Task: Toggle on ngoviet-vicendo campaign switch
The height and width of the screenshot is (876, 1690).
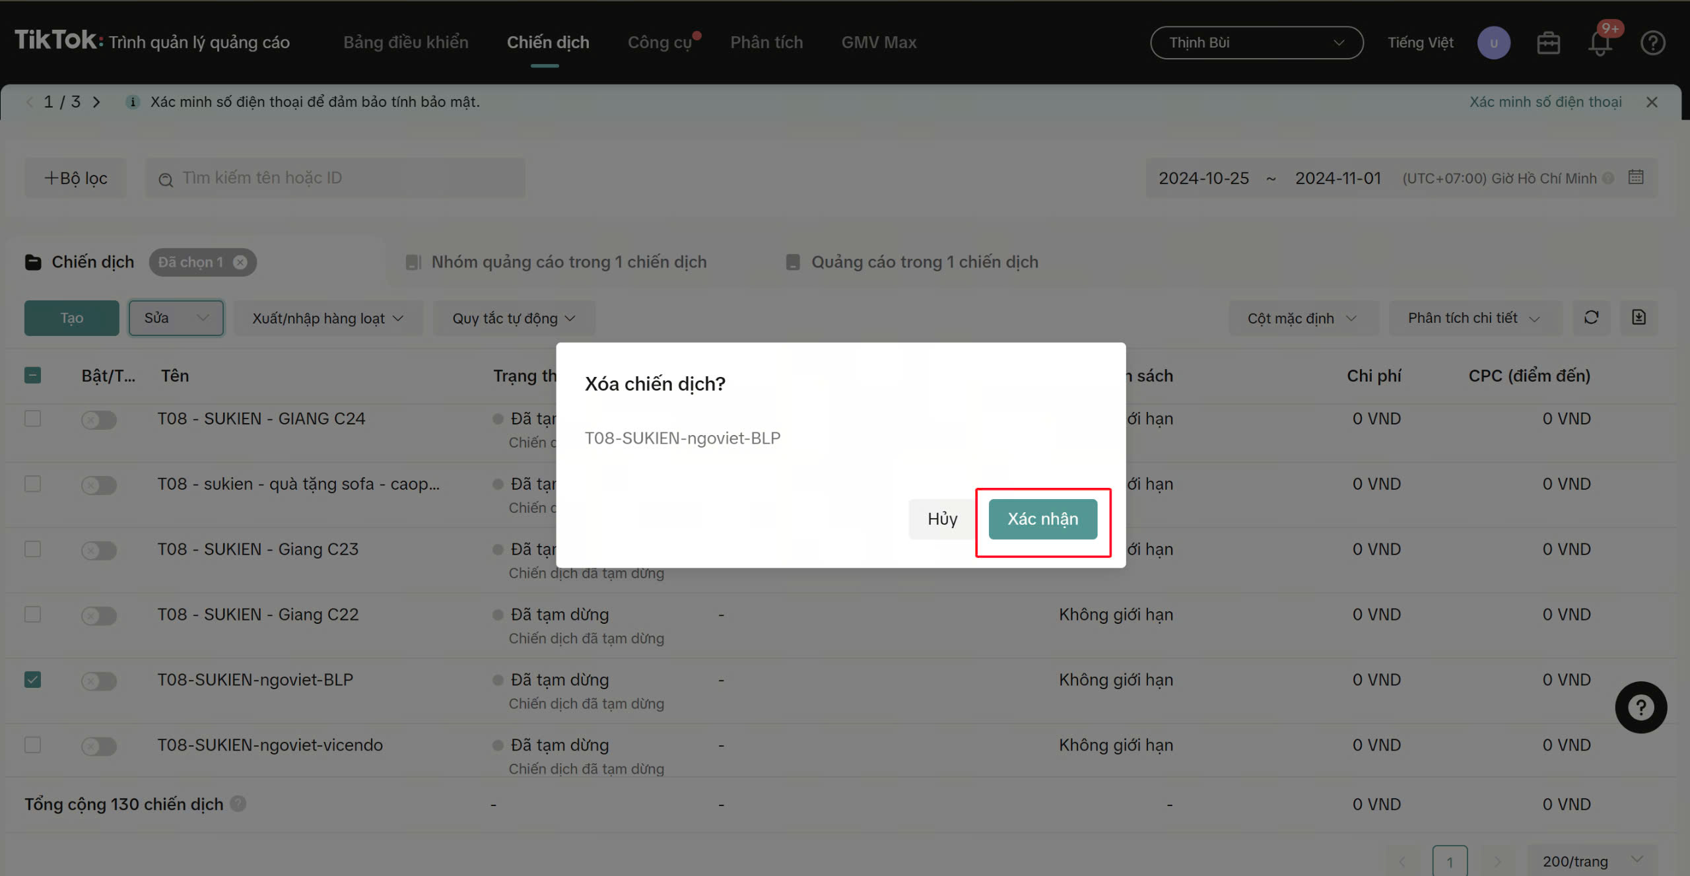Action: [x=99, y=746]
